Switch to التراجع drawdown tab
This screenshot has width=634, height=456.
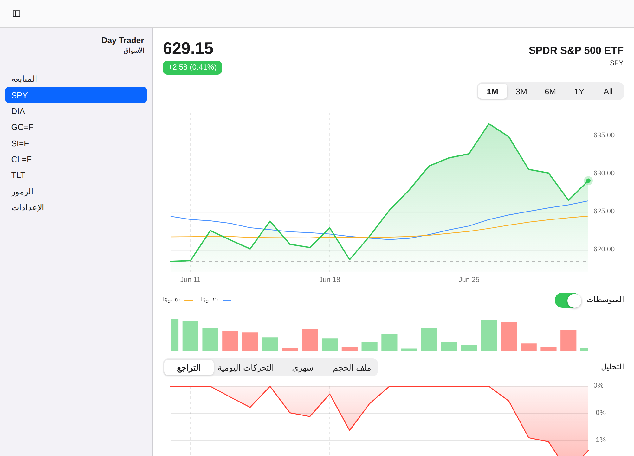point(189,367)
